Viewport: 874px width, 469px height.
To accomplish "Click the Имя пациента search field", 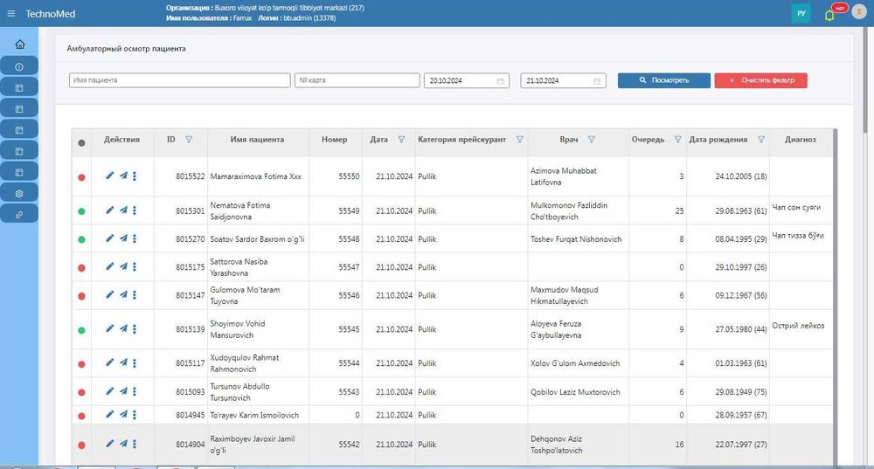I will tap(179, 80).
